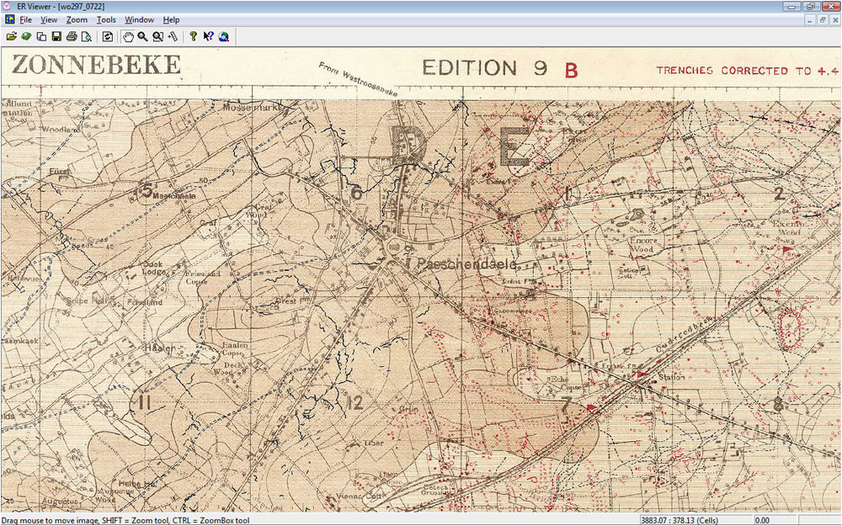Open the Help menu
Screen dimensions: 842x526
(171, 20)
